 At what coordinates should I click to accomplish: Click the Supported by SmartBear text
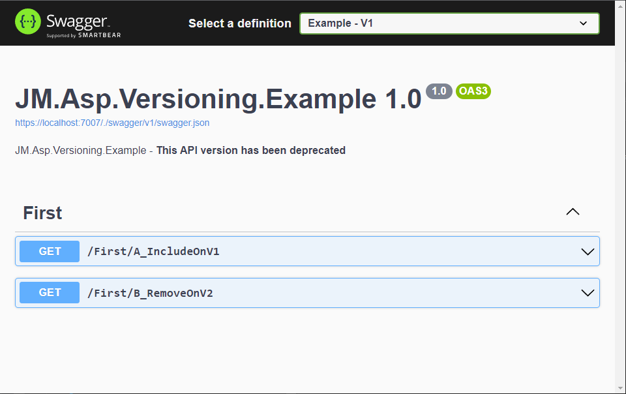pos(83,35)
